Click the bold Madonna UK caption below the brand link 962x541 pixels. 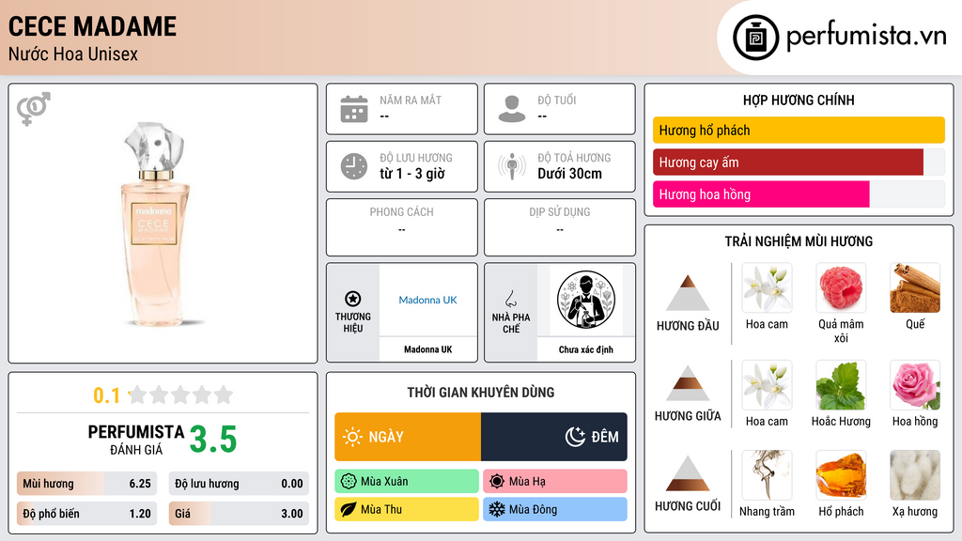pyautogui.click(x=427, y=349)
